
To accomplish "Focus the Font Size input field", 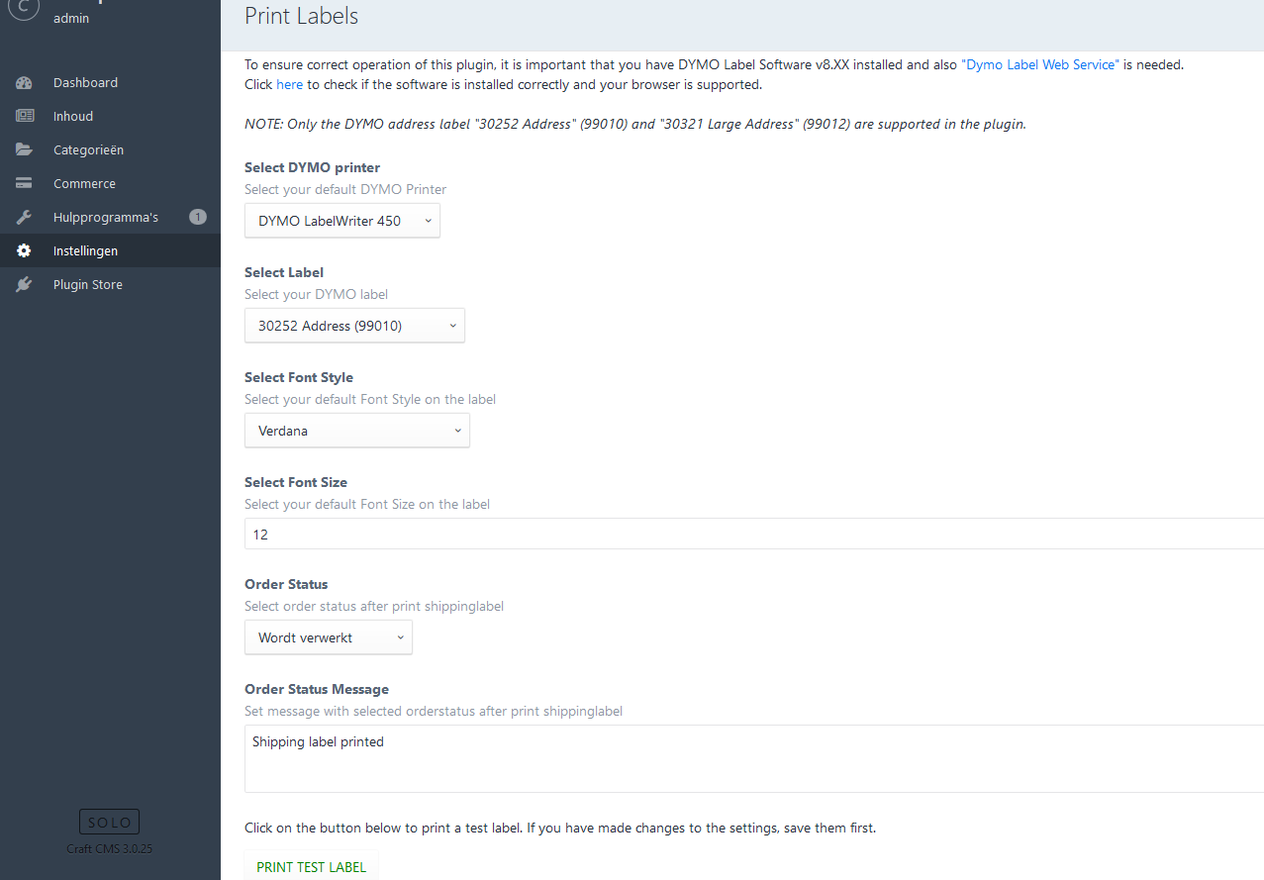I will click(752, 535).
